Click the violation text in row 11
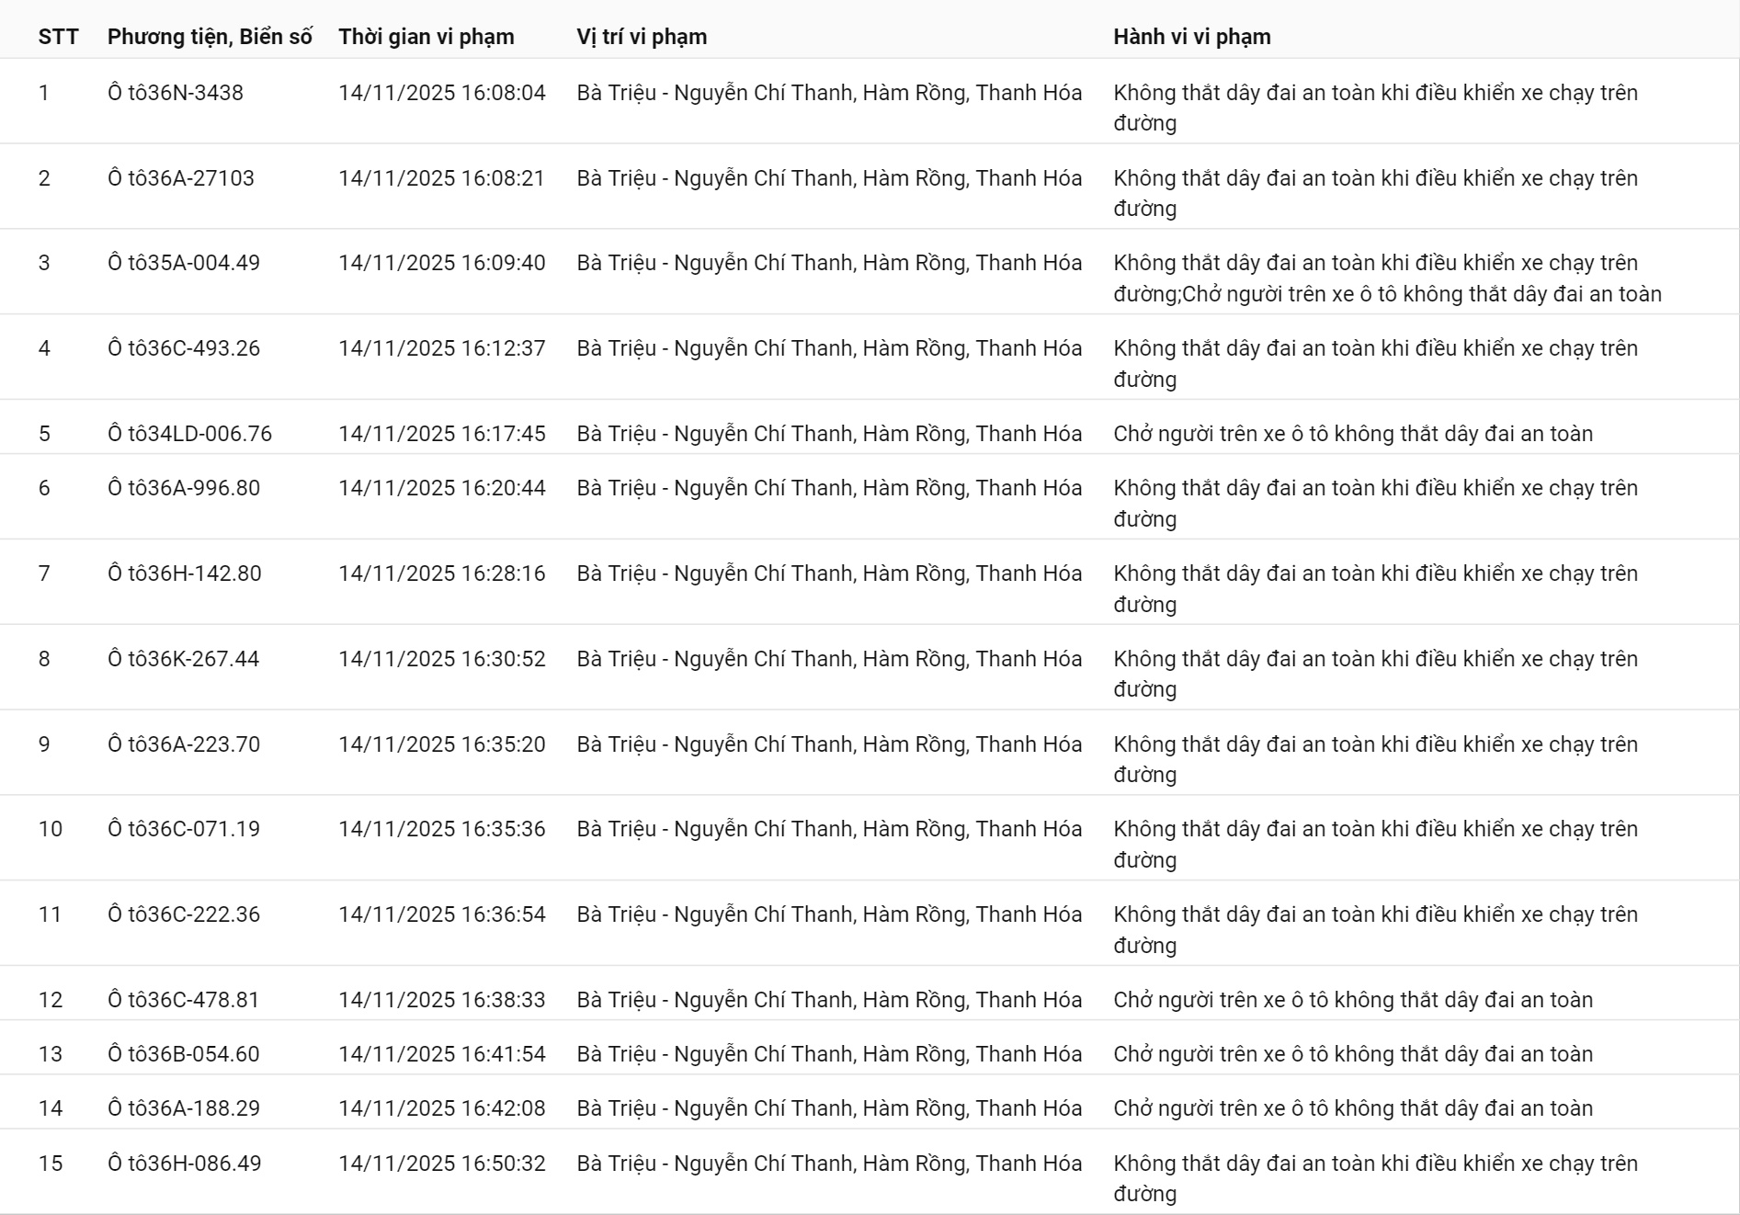 coord(1375,929)
